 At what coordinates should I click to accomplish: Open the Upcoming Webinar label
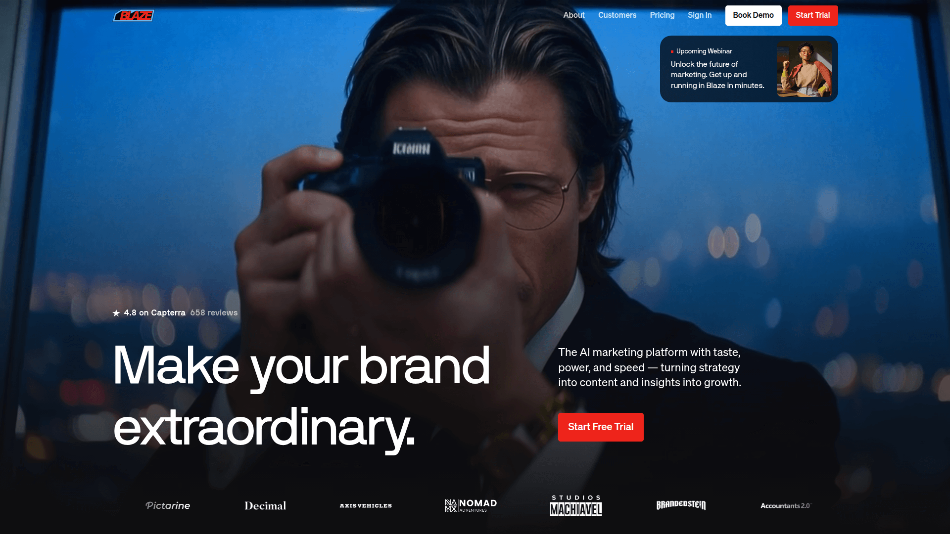coord(704,51)
